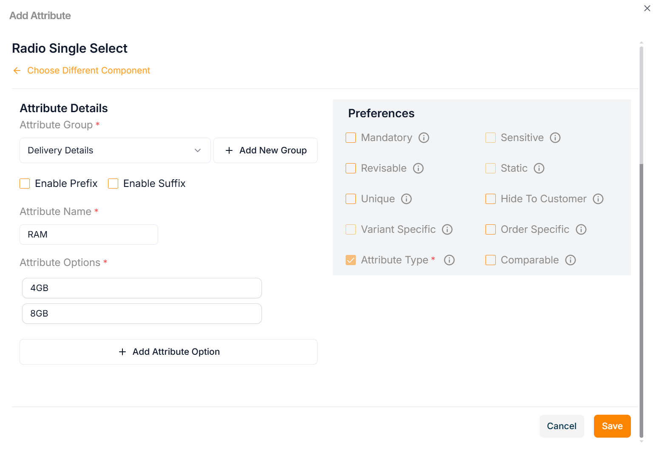Click inside the Attribute Name field

point(88,235)
